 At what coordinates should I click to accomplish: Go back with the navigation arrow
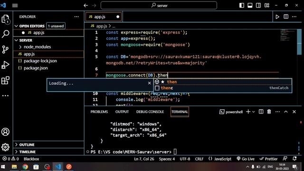click(x=85, y=5)
